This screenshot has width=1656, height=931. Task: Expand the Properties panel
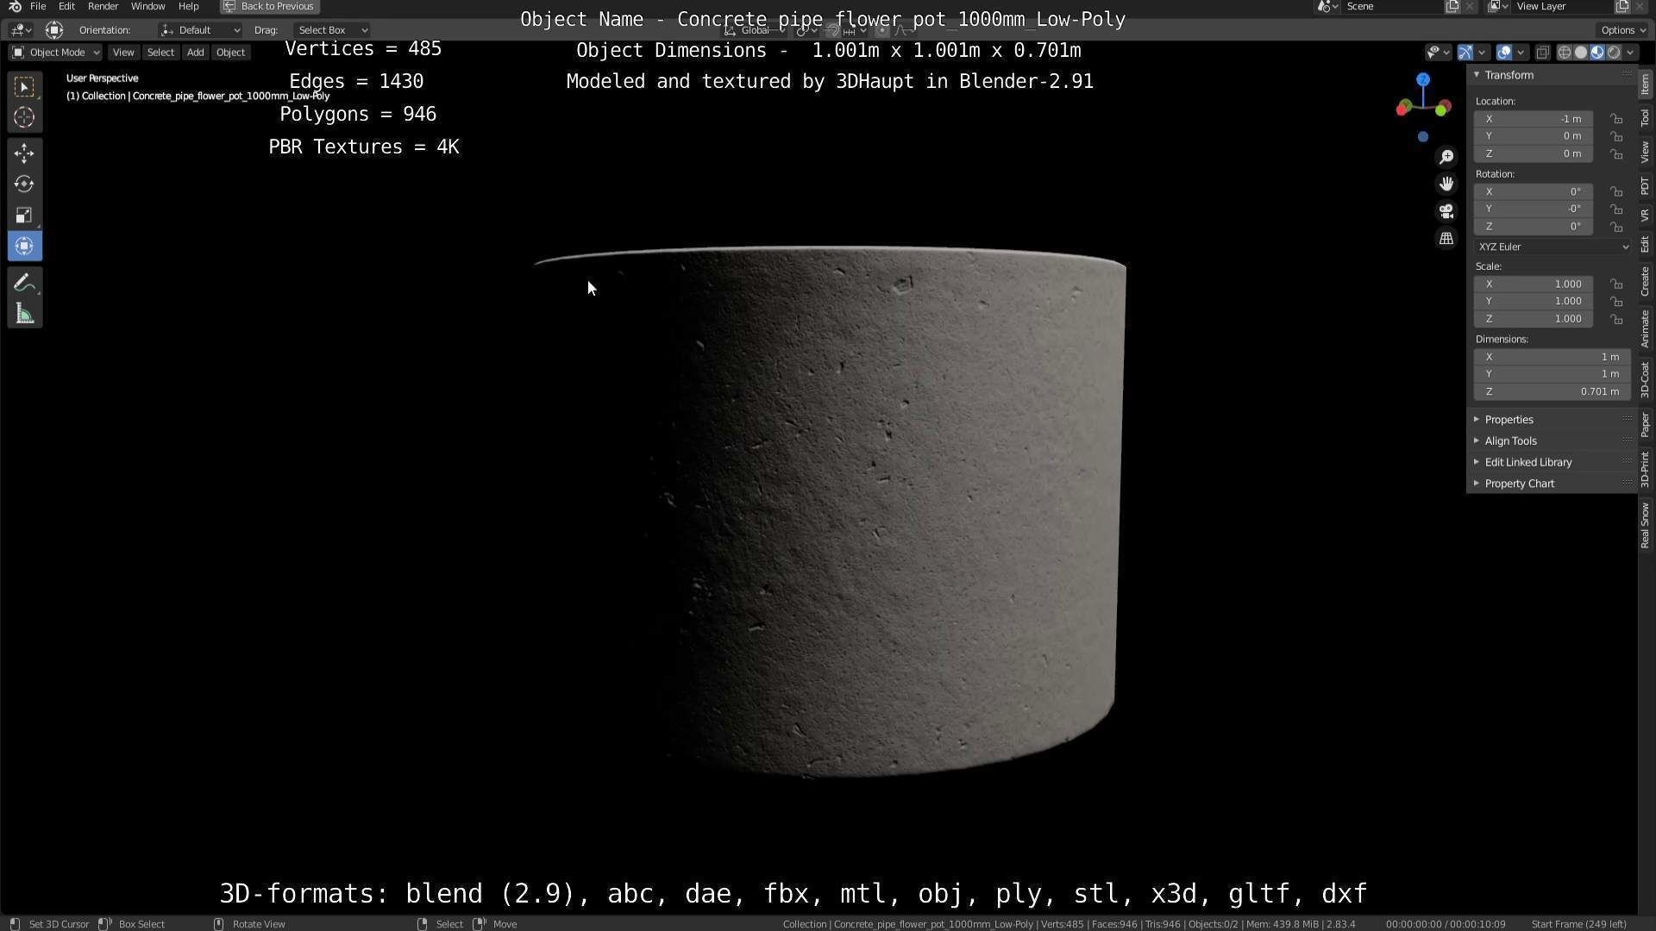1509,420
